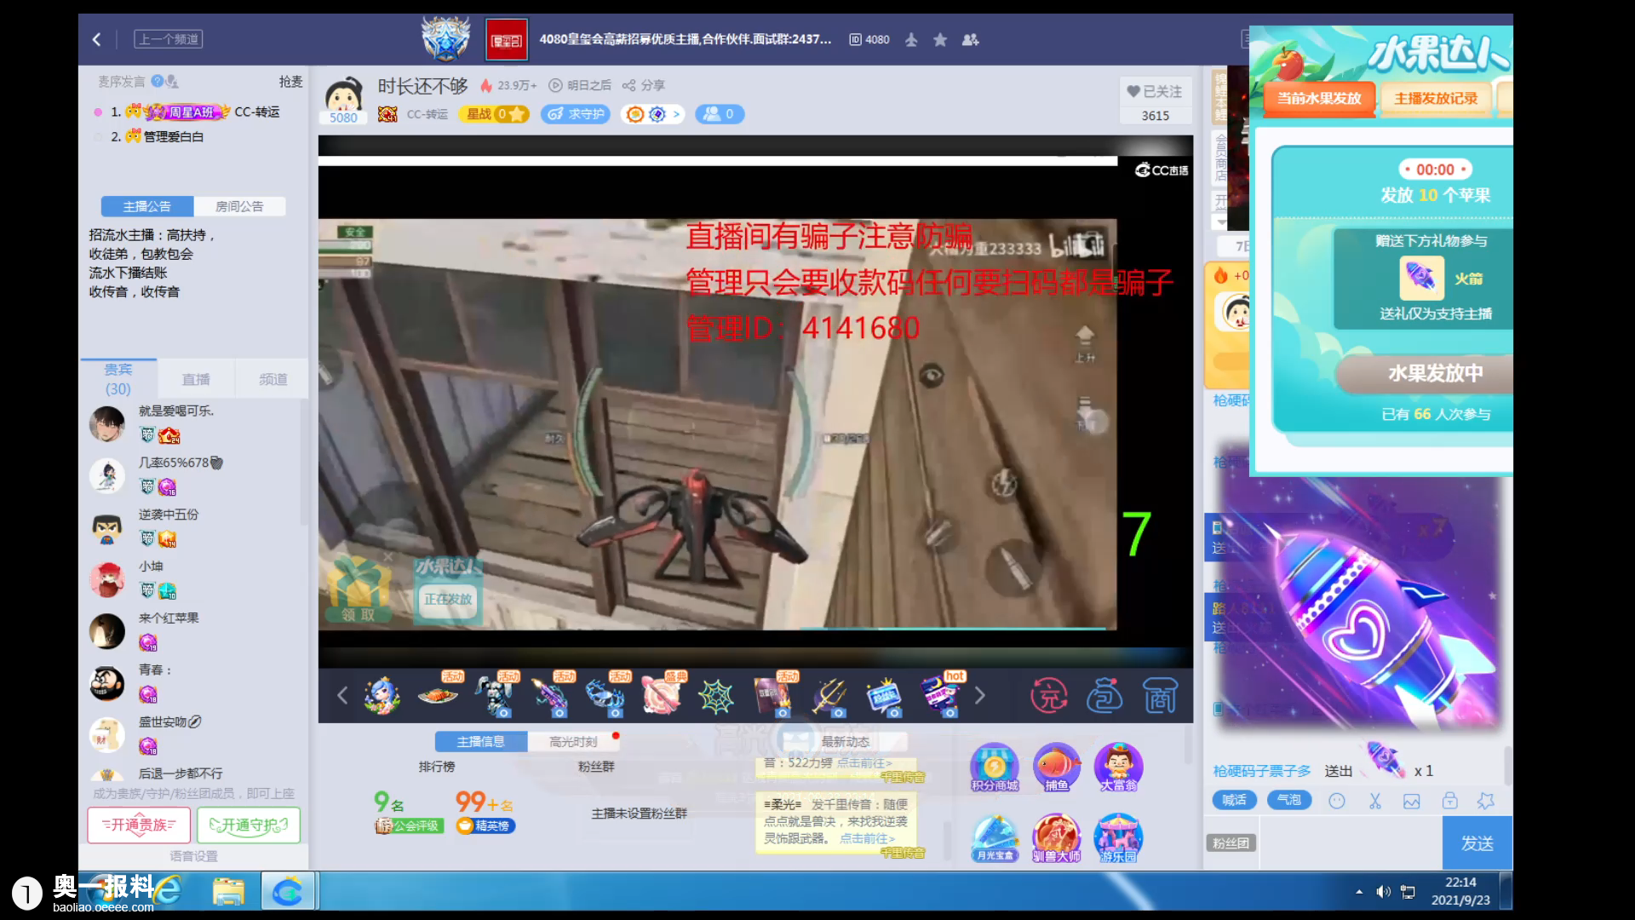Viewport: 1635px width, 920px height.
Task: Expand the medal badges arrow
Action: [x=677, y=114]
